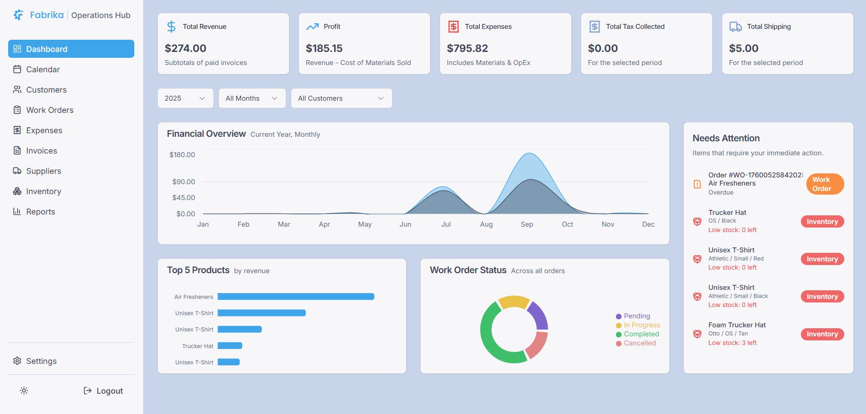
Task: Click the Inventory icon in the sidebar
Action: click(x=17, y=191)
